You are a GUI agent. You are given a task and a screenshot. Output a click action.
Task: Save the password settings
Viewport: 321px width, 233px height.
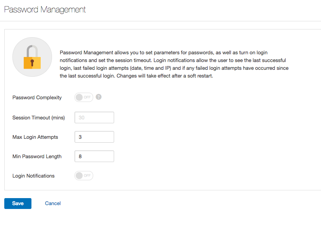click(18, 204)
